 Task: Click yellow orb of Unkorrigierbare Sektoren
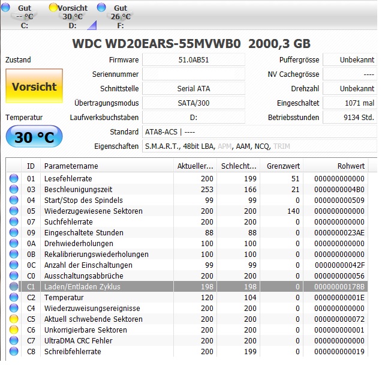click(14, 330)
